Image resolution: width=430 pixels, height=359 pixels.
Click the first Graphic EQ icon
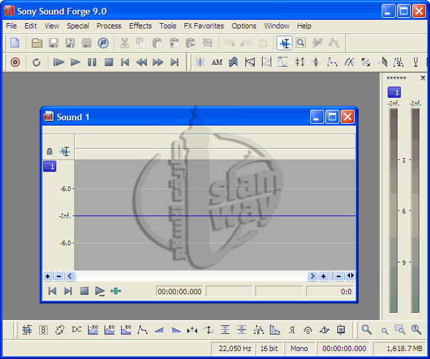[93, 330]
